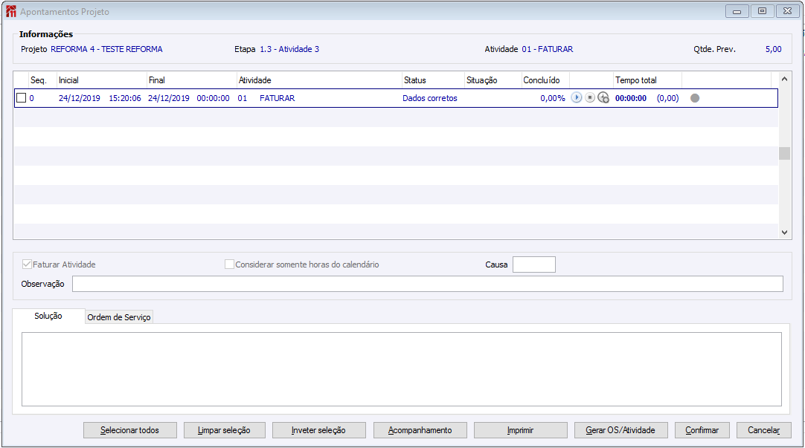Viewport: 805px width, 448px height.
Task: Click the Seq. column header
Action: pos(42,80)
